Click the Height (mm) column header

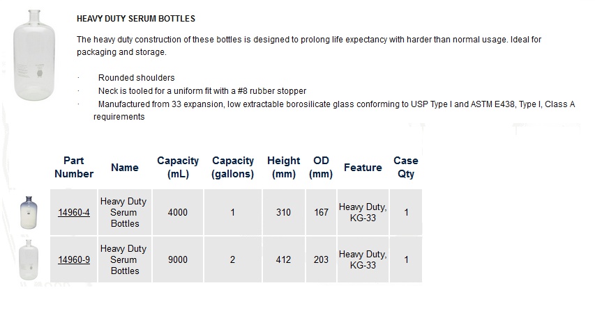point(283,168)
